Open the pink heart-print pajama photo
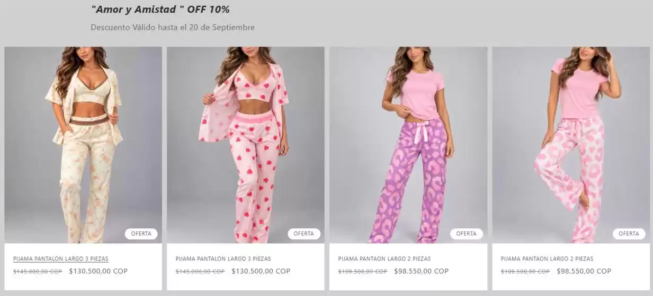 246,145
